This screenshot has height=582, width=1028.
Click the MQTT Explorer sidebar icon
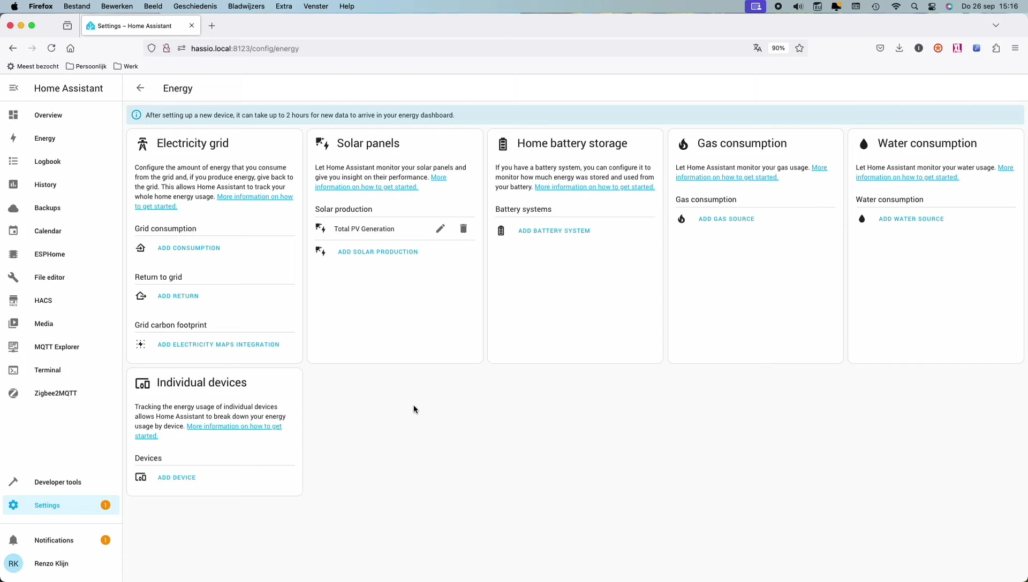point(13,347)
